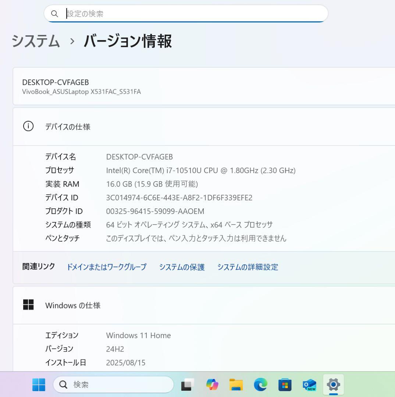Collapse the Windows の仕様 section header
This screenshot has height=397, width=395.
coord(204,305)
